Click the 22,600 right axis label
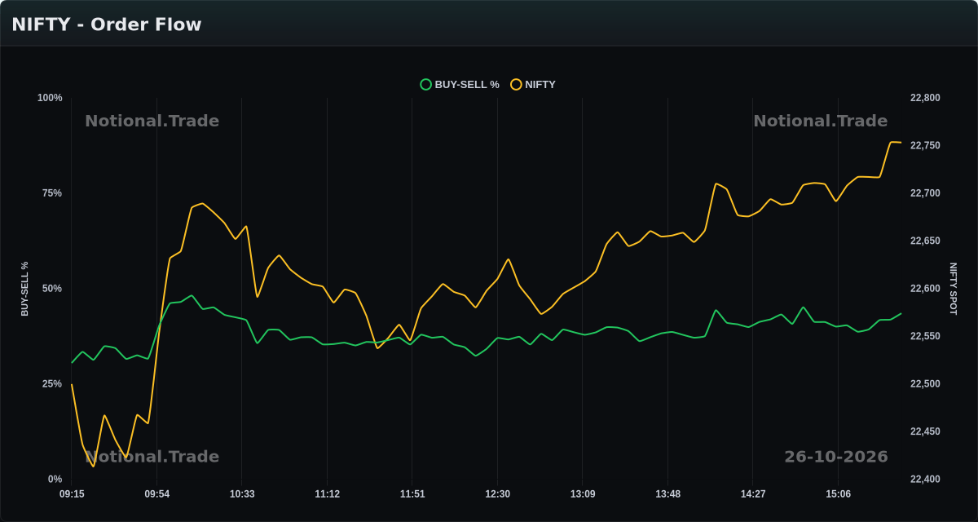 [925, 289]
